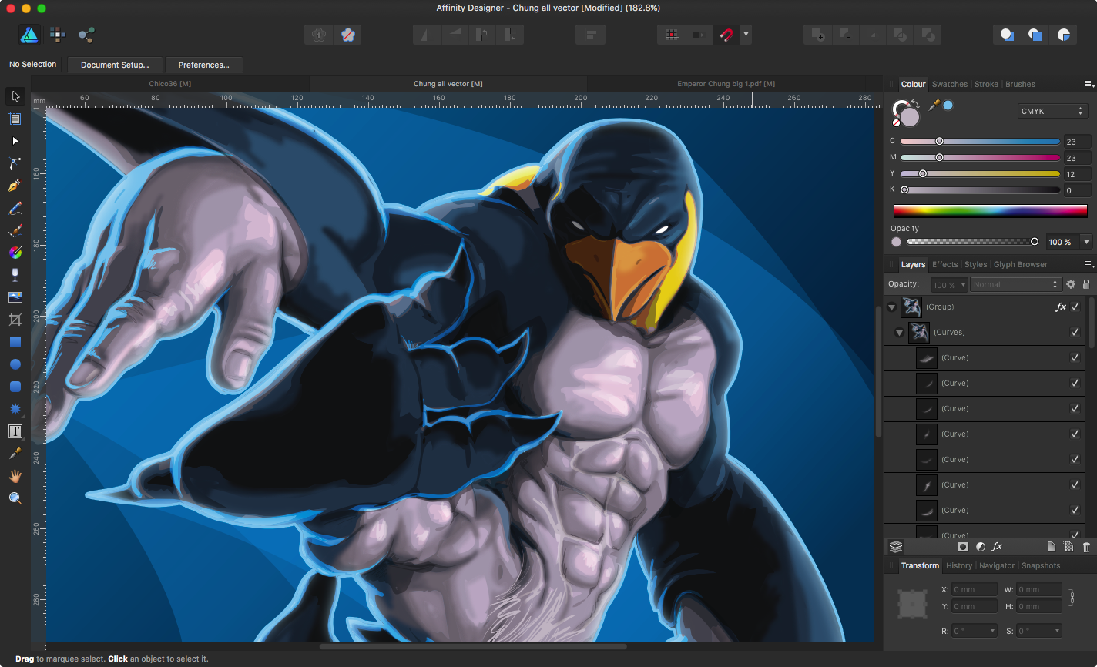The image size is (1097, 667).
Task: Select the Rectangle tool
Action: (15, 342)
